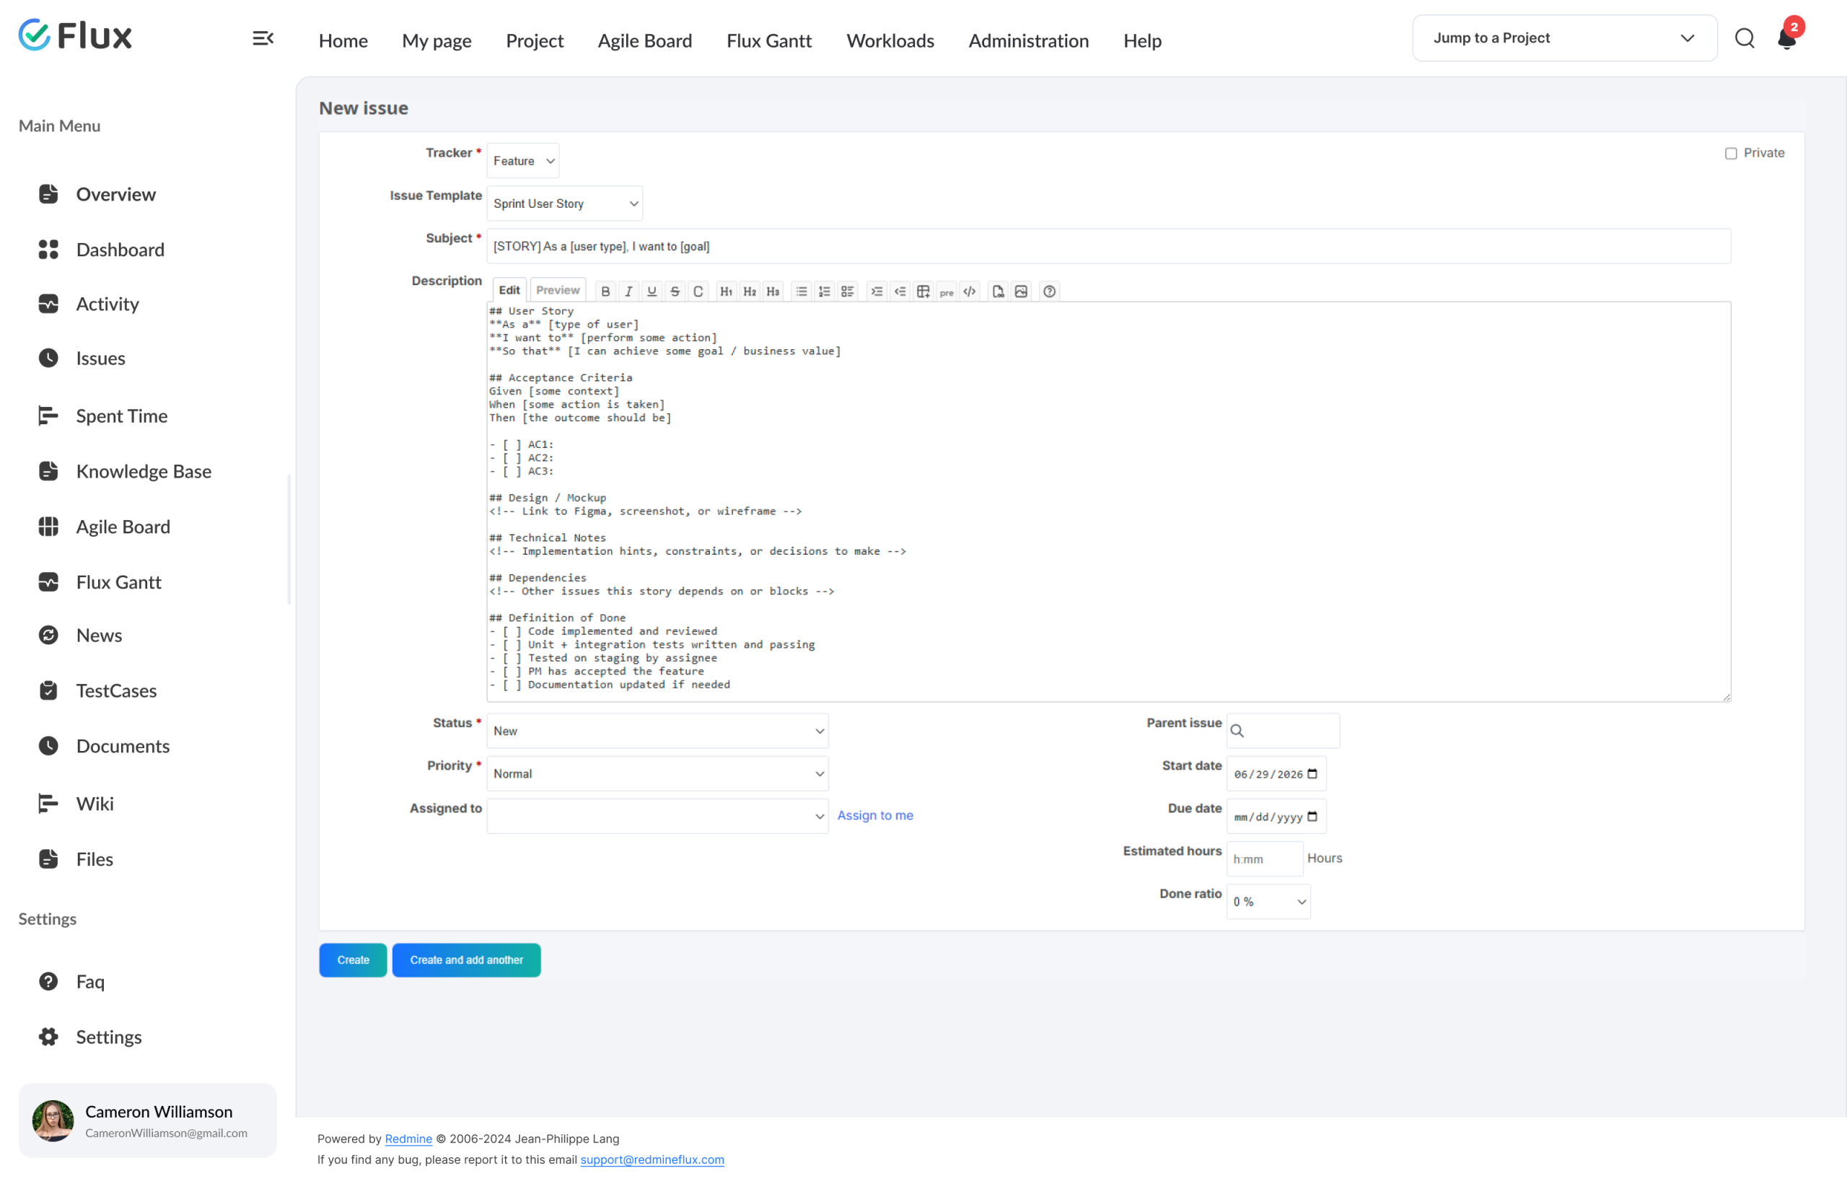The image size is (1847, 1181).
Task: Open the Assigned to dropdown
Action: pos(657,816)
